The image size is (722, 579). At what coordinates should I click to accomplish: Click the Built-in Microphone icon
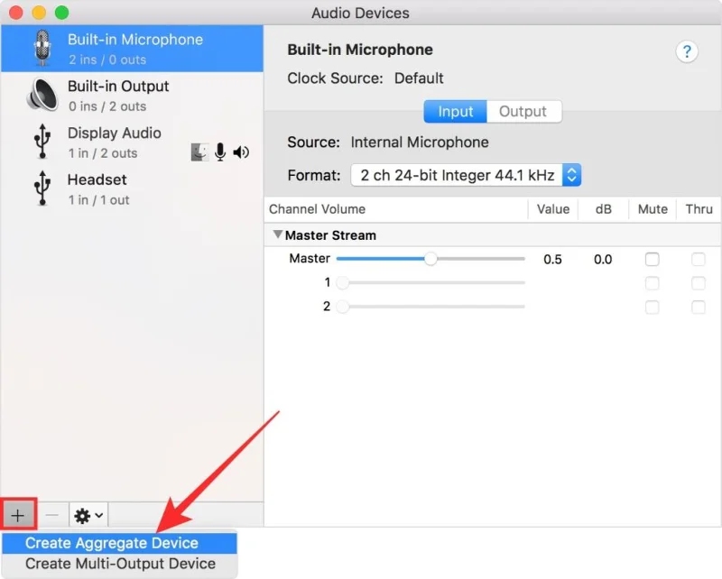click(42, 49)
